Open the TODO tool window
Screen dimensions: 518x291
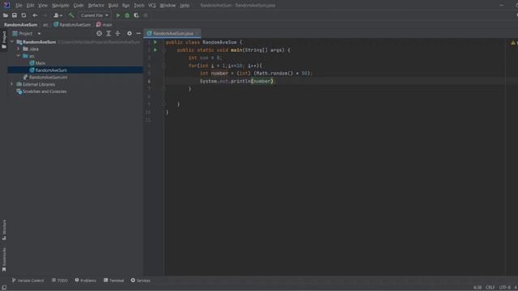point(59,280)
